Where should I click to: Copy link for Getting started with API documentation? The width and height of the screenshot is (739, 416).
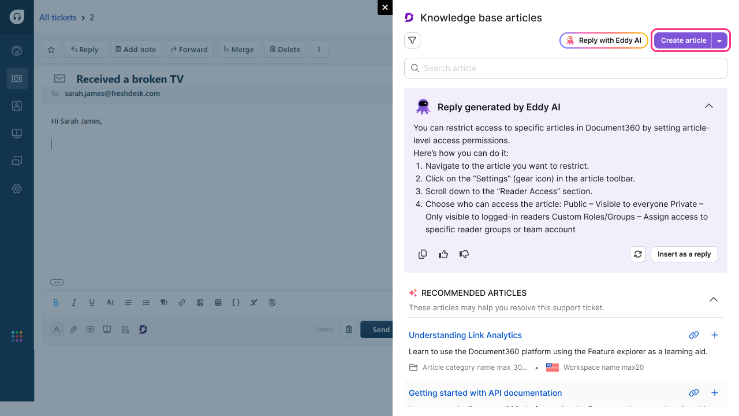[694, 393]
